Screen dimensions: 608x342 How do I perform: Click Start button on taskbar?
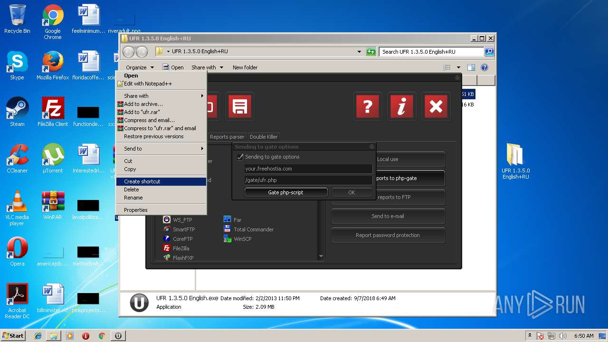[13, 336]
